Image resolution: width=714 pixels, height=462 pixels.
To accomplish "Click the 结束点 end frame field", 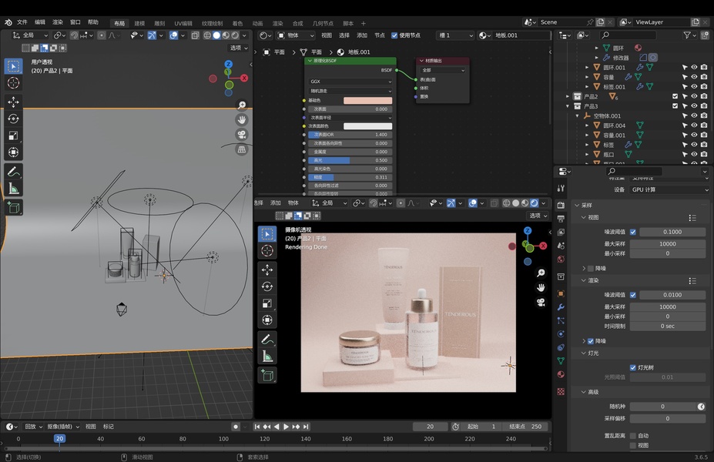I will [525, 427].
